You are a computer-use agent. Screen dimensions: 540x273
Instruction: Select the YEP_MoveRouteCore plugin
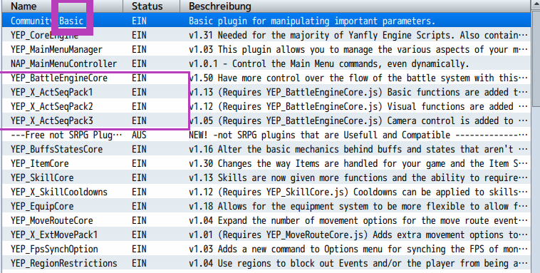266,220
